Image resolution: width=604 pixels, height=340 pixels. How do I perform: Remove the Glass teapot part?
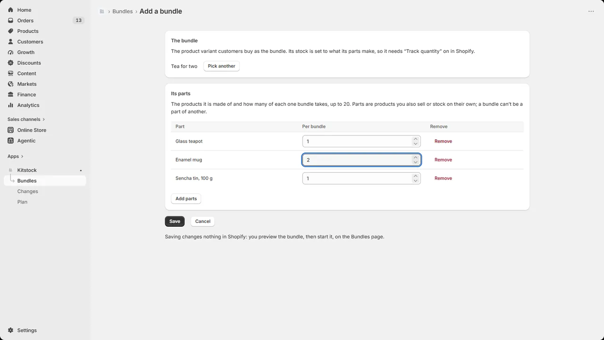[443, 141]
